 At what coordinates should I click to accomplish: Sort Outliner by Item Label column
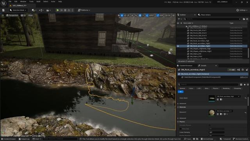(188, 23)
